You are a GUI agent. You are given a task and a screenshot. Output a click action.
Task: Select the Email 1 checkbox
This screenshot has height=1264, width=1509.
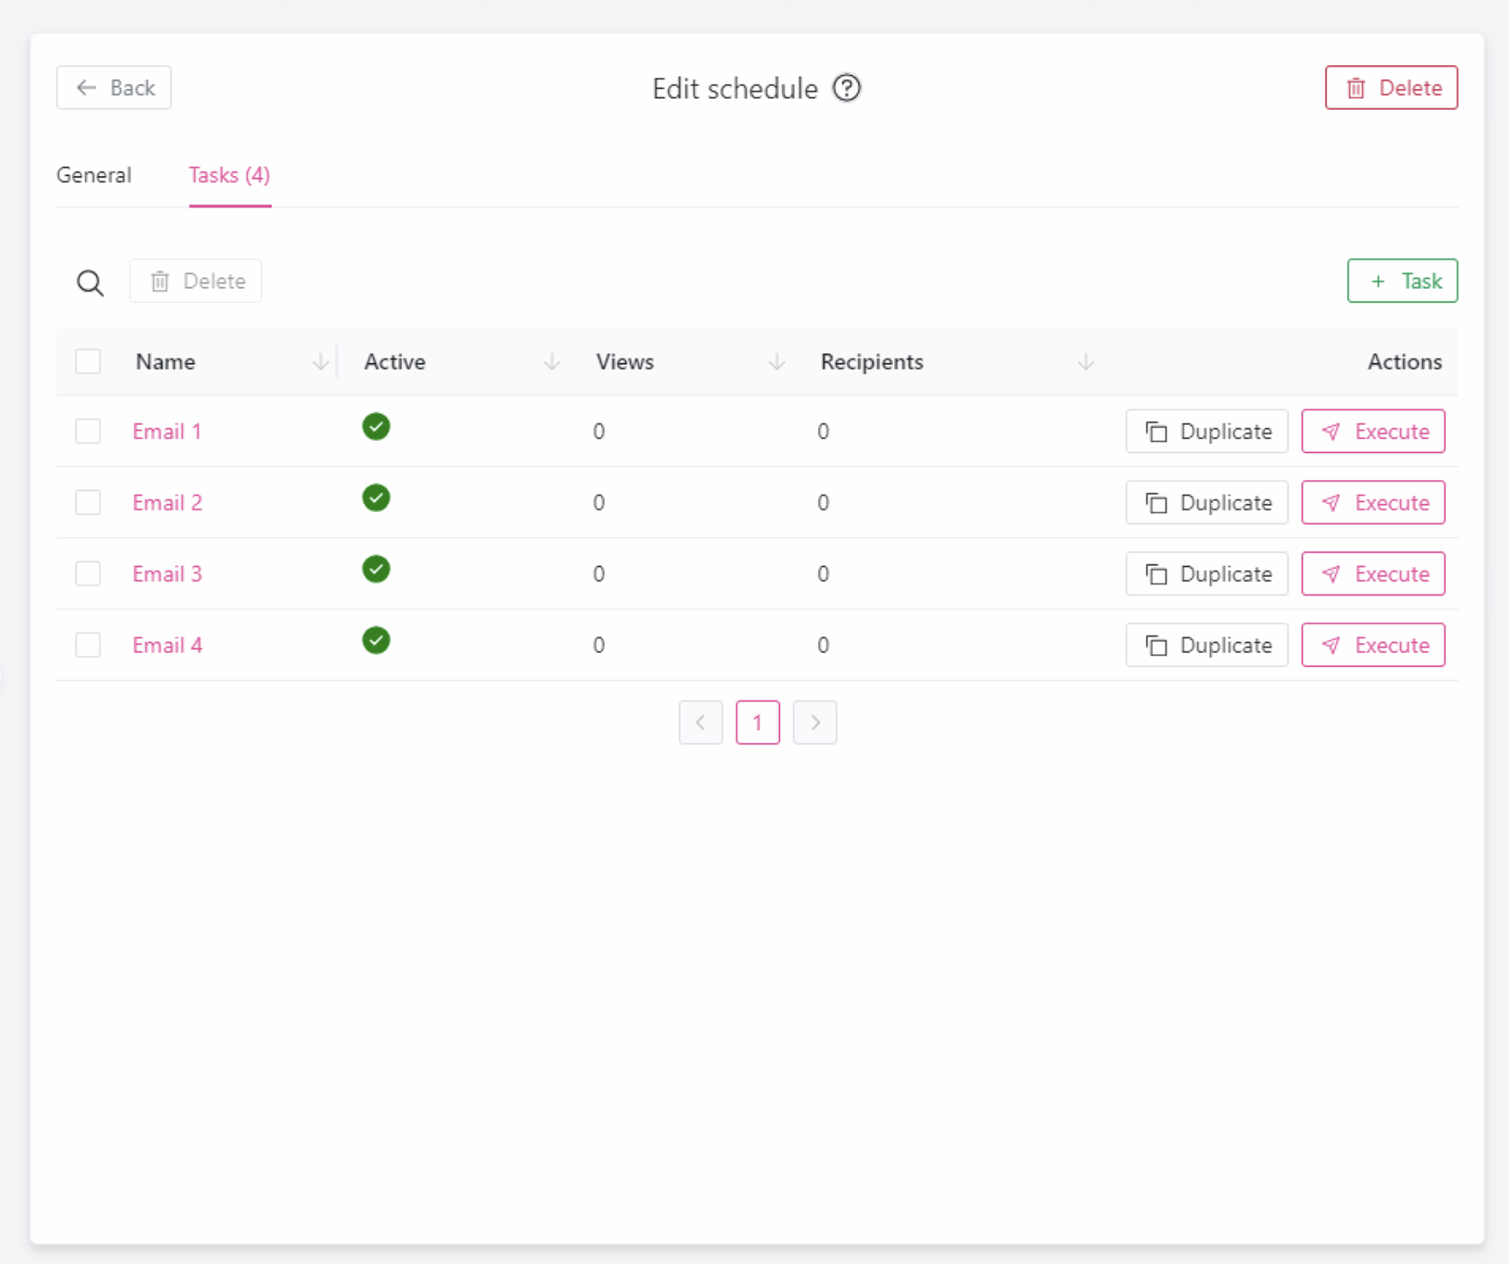click(88, 432)
